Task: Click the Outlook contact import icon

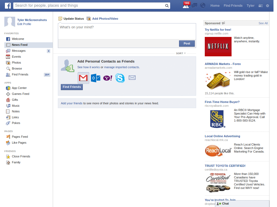Action: pyautogui.click(x=95, y=78)
